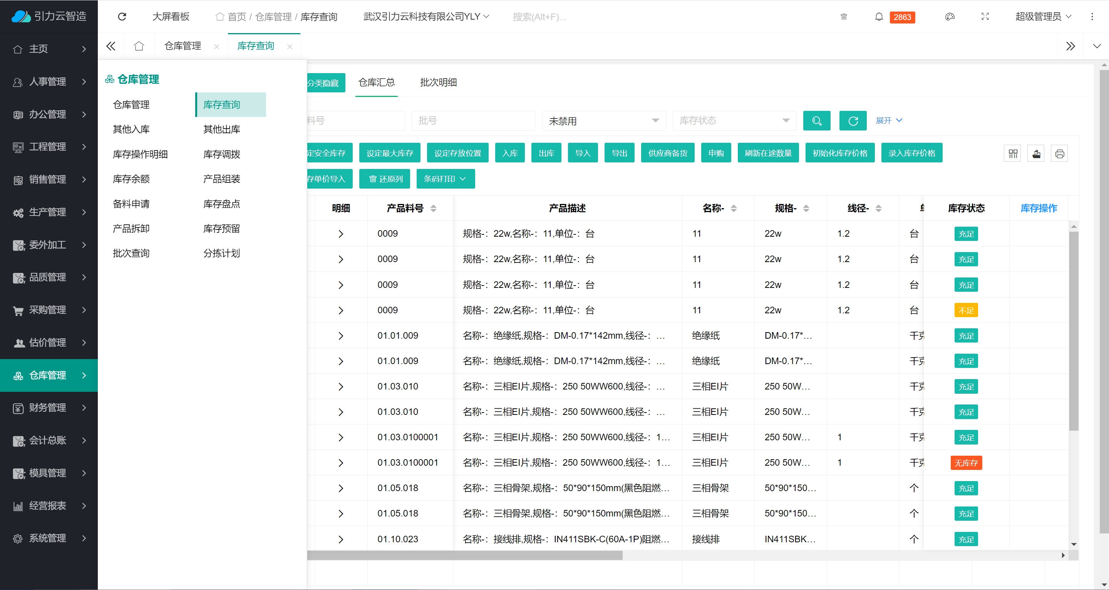Select 库存盘点 in submenu
The height and width of the screenshot is (590, 1109).
click(221, 204)
